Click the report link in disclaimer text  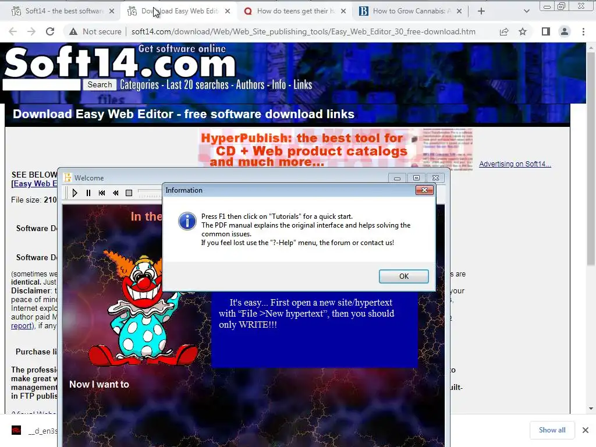click(22, 326)
